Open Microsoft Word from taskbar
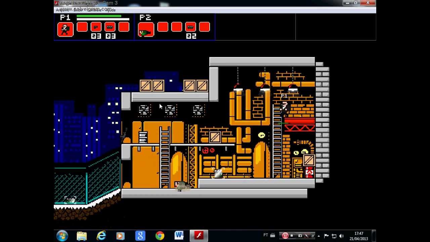Screen dimensions: 430x242 pos(179,236)
